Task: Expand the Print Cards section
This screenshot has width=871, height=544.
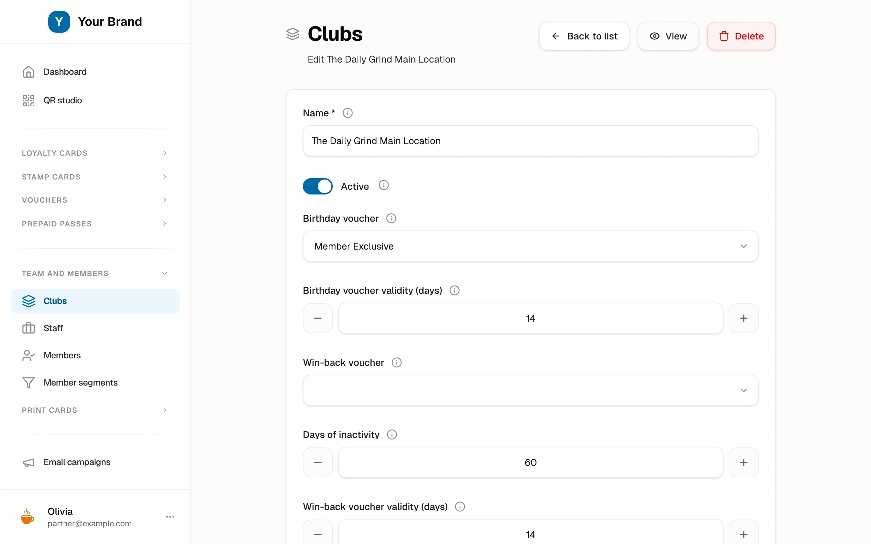Action: pyautogui.click(x=95, y=410)
